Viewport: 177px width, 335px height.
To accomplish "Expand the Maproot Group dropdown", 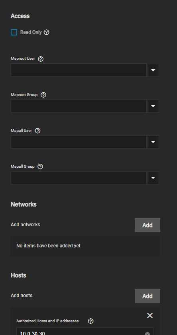I will [x=153, y=106].
